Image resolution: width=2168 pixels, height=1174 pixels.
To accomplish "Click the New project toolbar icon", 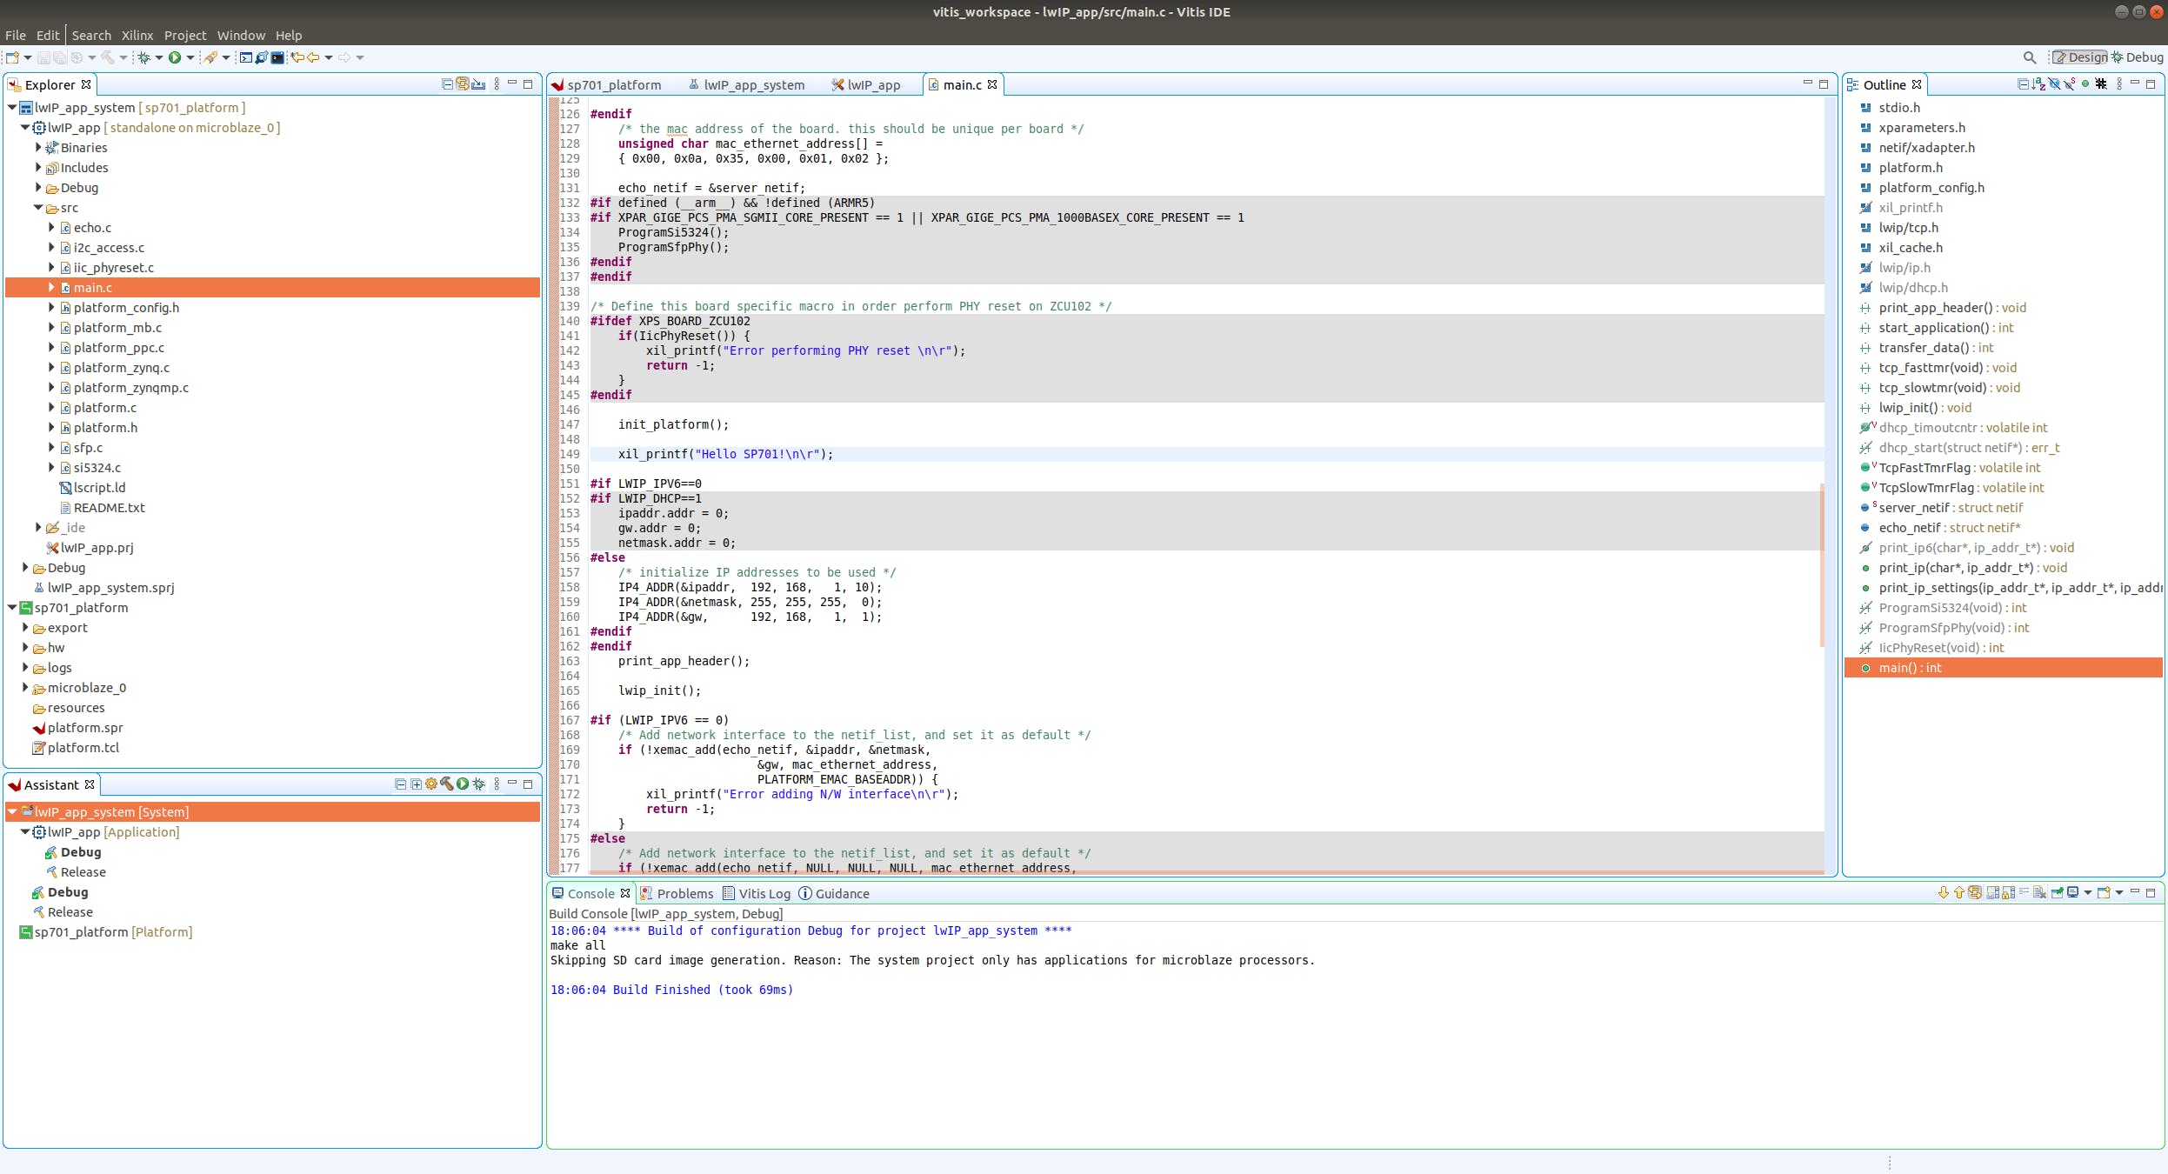I will tap(12, 58).
